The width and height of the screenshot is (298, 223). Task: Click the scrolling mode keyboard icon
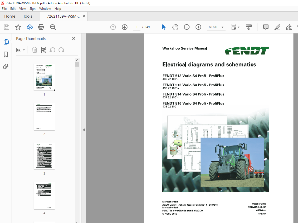click(248, 27)
